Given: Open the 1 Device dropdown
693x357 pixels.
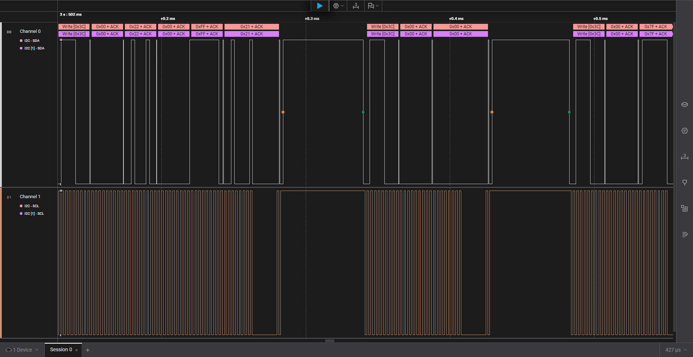Looking at the screenshot, I should 22,350.
